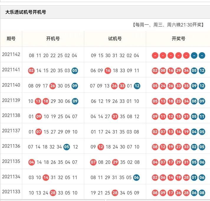Image resolution: width=210 pixels, height=201 pixels.
Task: Click blue ball 05 in 2021141 开机号
Action: (x=75, y=70)
